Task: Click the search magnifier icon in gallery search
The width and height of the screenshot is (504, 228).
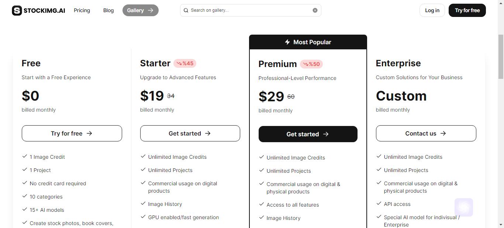Action: coord(186,10)
